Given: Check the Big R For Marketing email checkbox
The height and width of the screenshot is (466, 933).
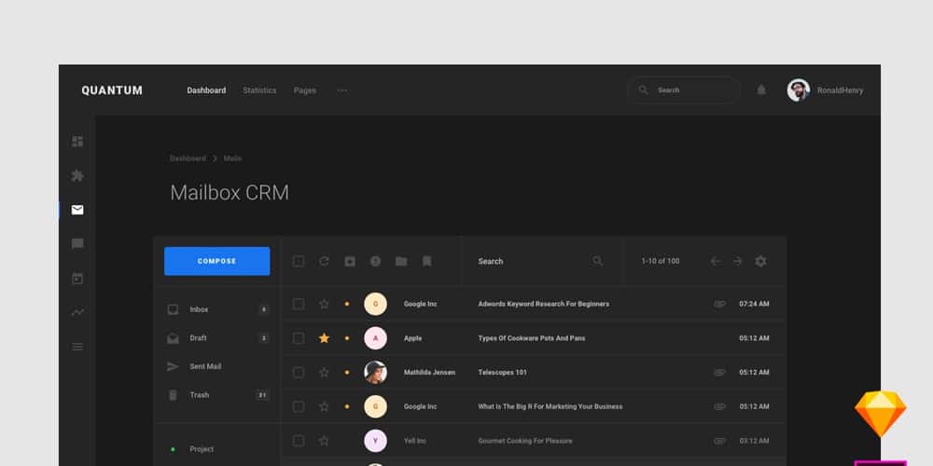Looking at the screenshot, I should [x=299, y=406].
